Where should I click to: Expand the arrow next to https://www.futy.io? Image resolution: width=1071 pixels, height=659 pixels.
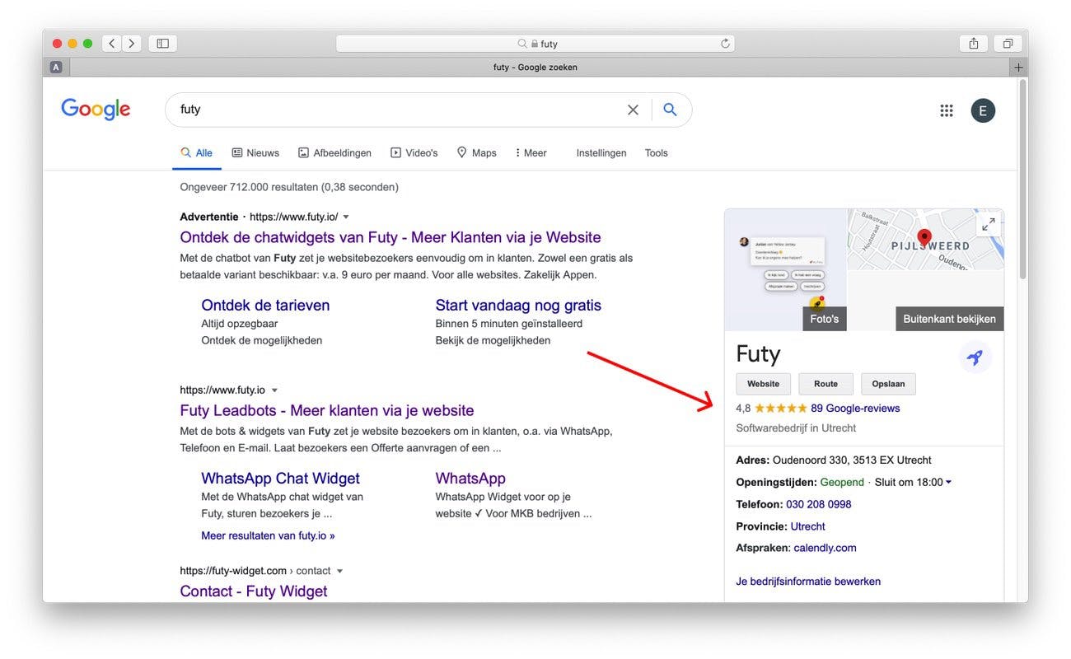pos(274,390)
